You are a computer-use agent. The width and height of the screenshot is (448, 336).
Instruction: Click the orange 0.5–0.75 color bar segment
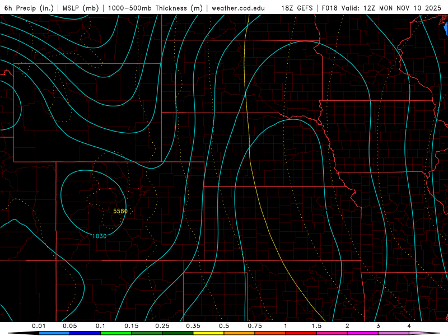point(240,333)
